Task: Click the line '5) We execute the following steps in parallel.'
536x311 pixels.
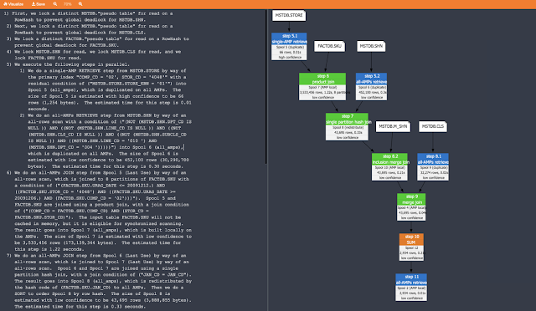Action: click(x=68, y=64)
